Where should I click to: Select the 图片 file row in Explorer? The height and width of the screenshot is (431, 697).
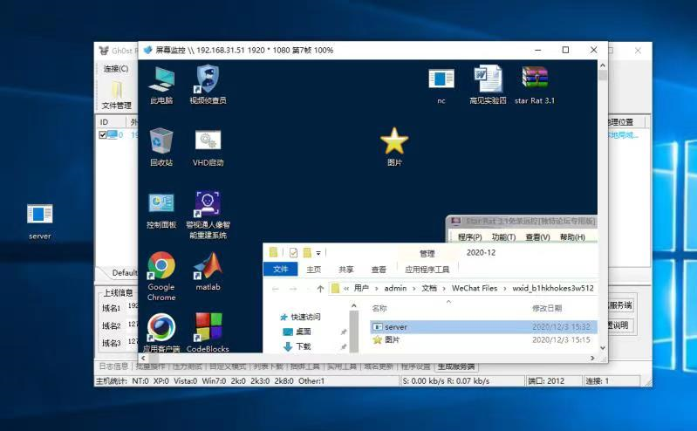[483, 339]
